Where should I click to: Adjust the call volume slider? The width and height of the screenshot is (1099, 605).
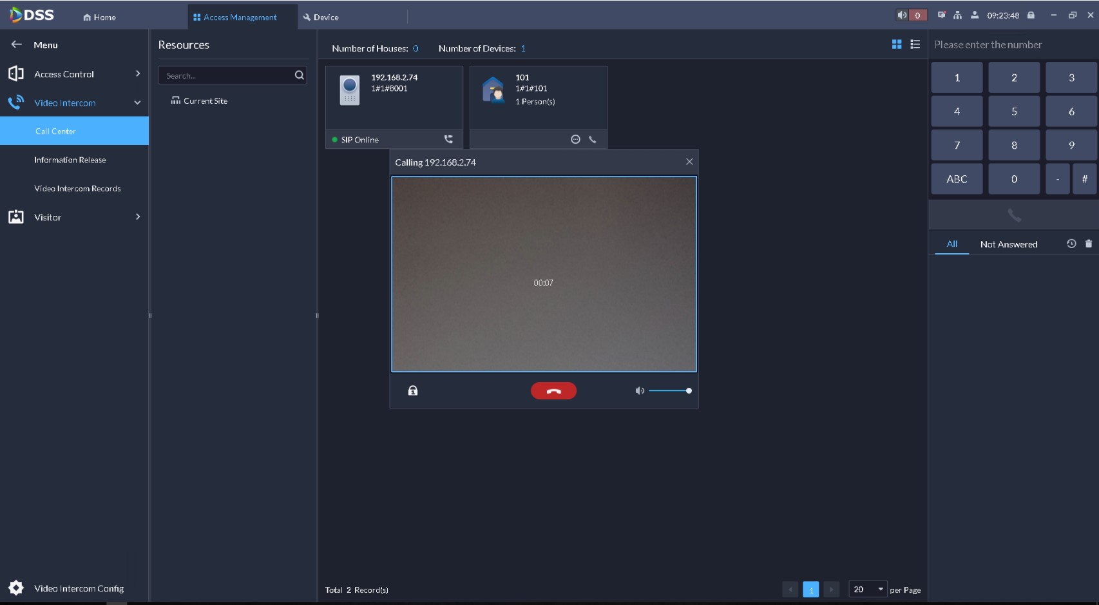[x=670, y=391]
